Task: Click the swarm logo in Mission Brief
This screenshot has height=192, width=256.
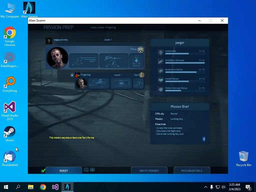Action: 204,139
